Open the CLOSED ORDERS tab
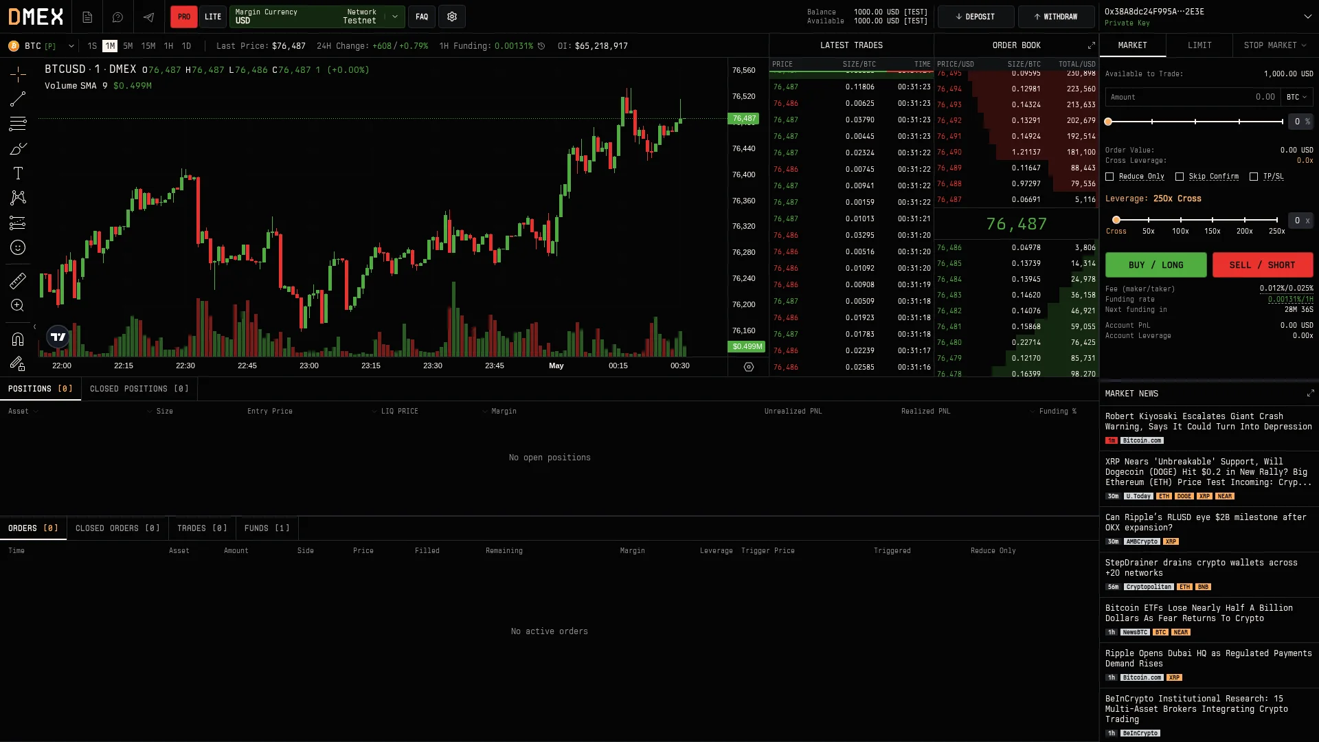 tap(117, 528)
